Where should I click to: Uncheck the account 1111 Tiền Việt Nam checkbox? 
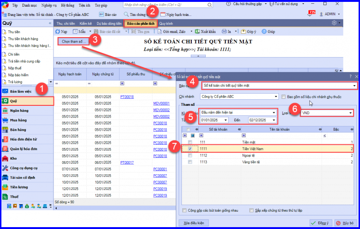click(x=190, y=149)
